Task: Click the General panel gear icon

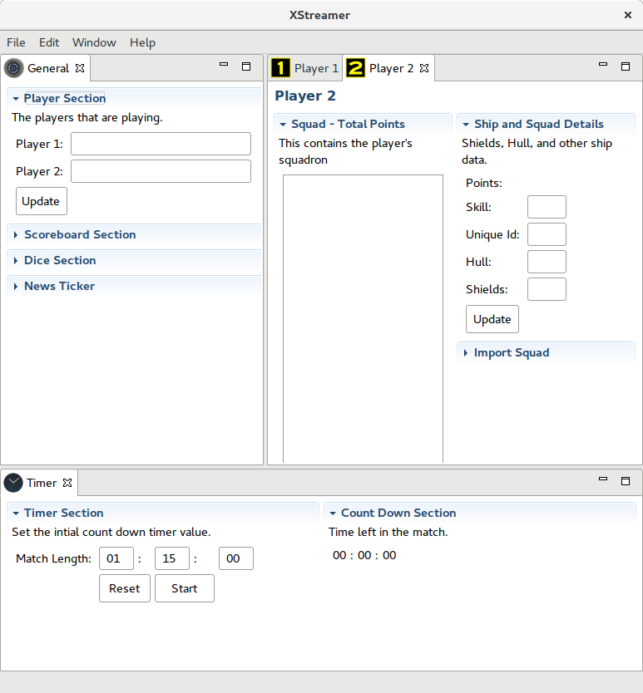Action: click(x=13, y=68)
